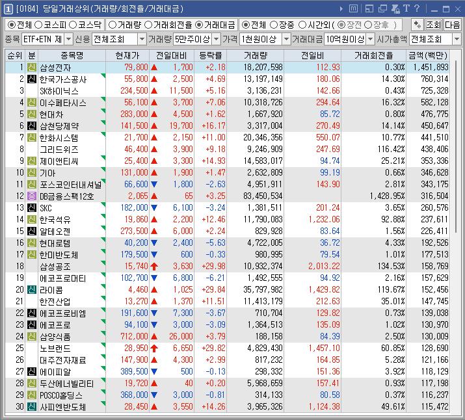Click the 증 badge next to DB금융스팩12호
The height and width of the screenshot is (420, 465).
tap(32, 196)
